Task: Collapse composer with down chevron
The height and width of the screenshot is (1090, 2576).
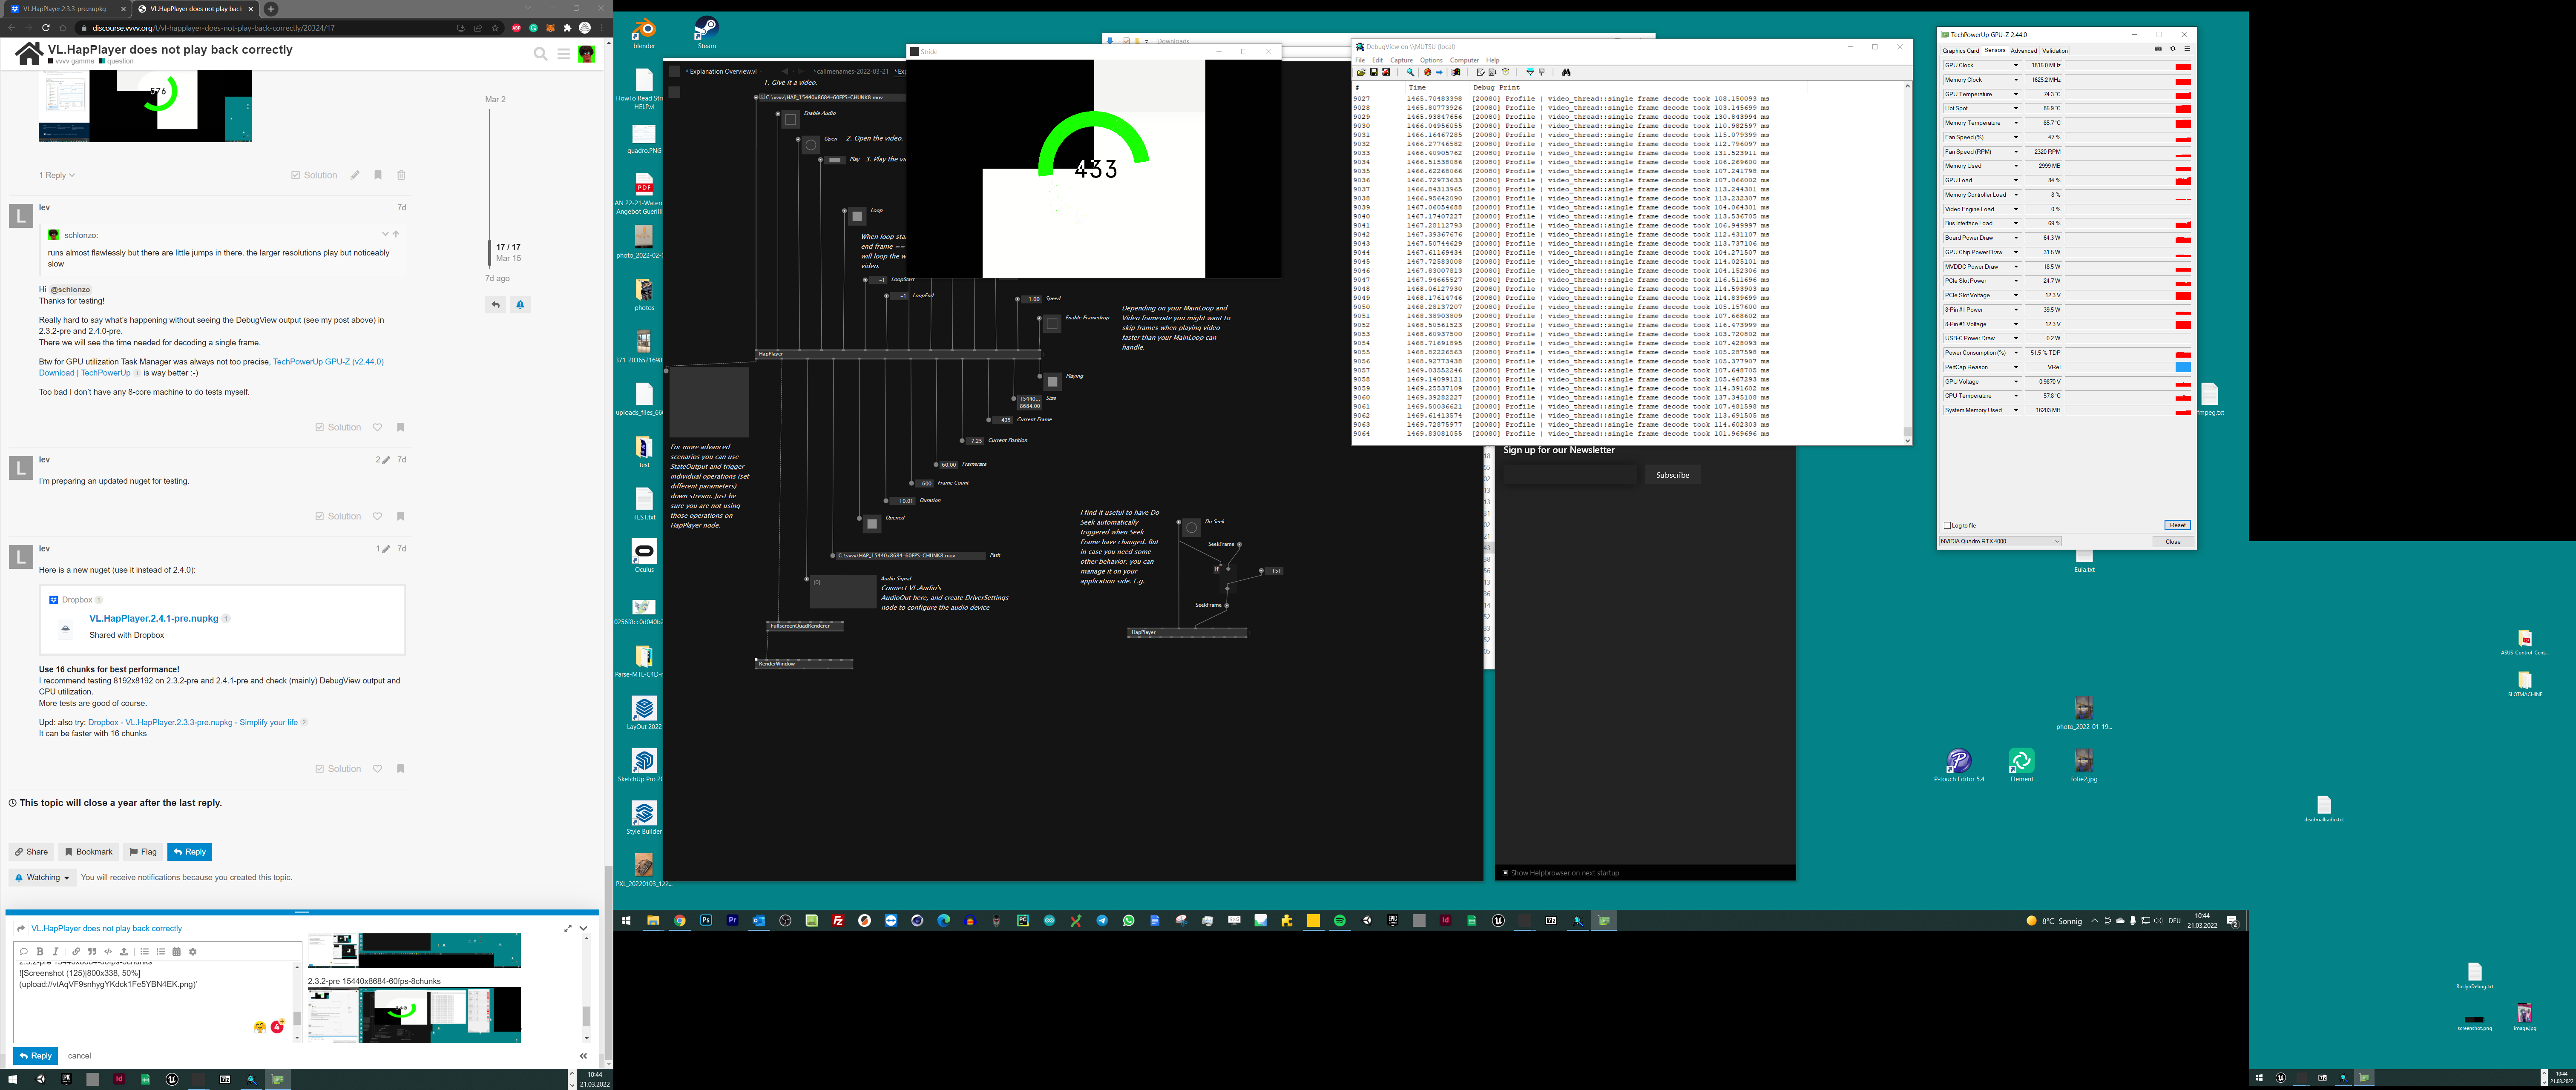Action: coord(583,928)
